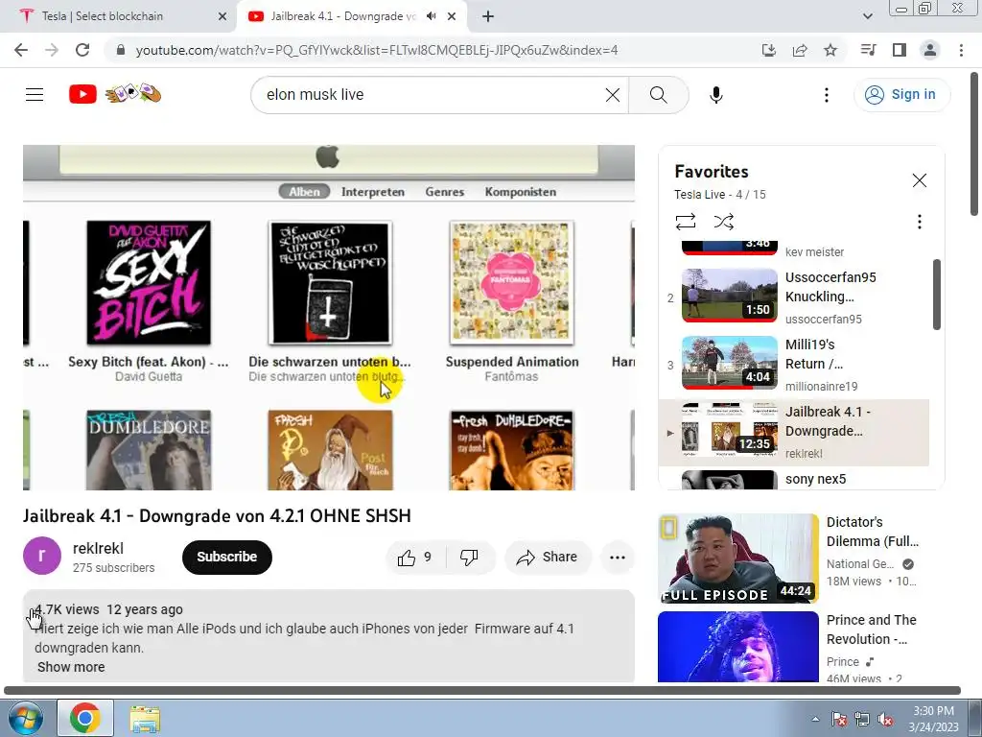Select Jailbreak 4.1 Downgrade playlist item

[793, 433]
